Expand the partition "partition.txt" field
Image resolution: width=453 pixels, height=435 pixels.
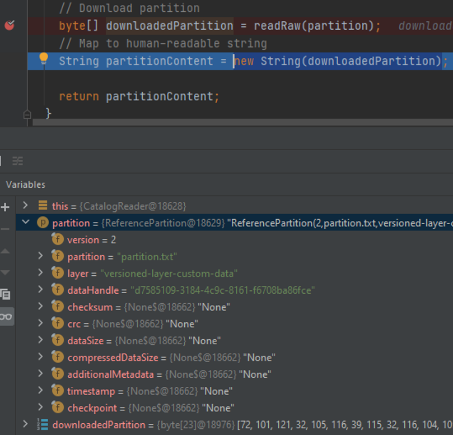pyautogui.click(x=40, y=256)
